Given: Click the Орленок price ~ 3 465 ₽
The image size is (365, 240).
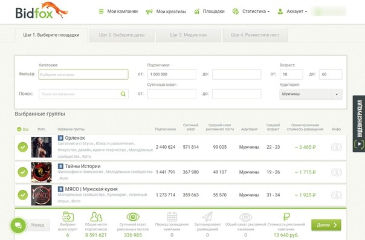Looking at the screenshot, I should click(x=305, y=147).
